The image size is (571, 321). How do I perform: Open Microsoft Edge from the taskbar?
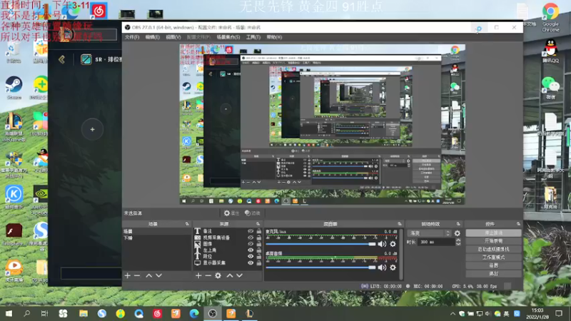tap(194, 313)
